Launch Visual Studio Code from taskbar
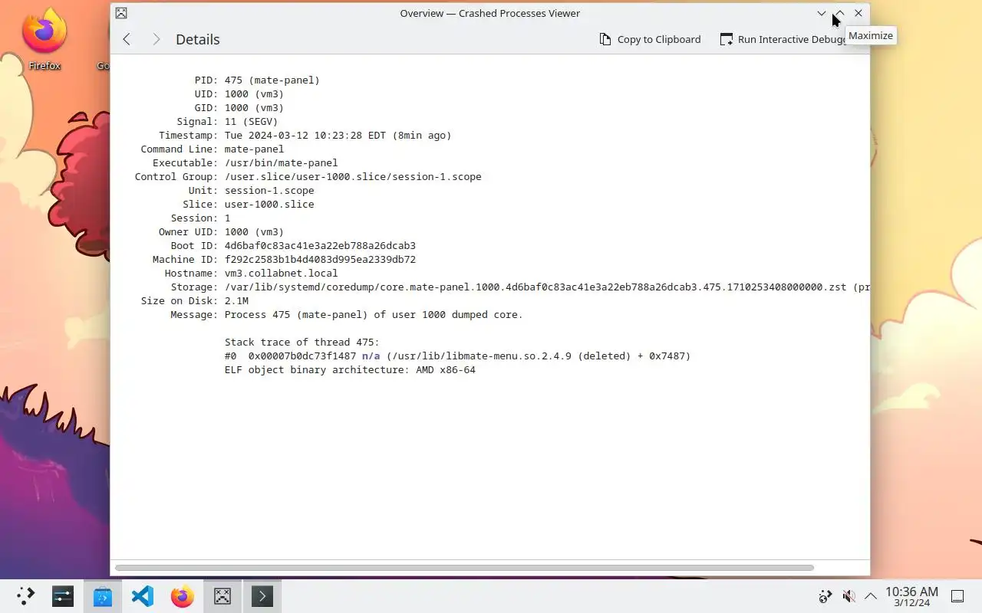 143,596
